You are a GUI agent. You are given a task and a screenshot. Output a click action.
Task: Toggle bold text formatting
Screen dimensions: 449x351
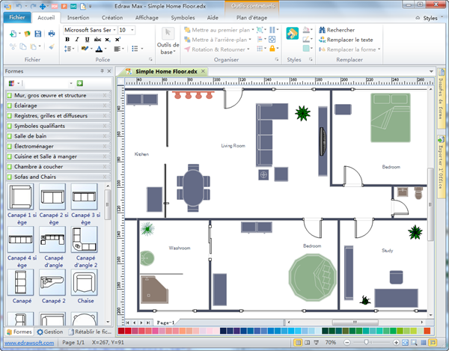click(67, 40)
